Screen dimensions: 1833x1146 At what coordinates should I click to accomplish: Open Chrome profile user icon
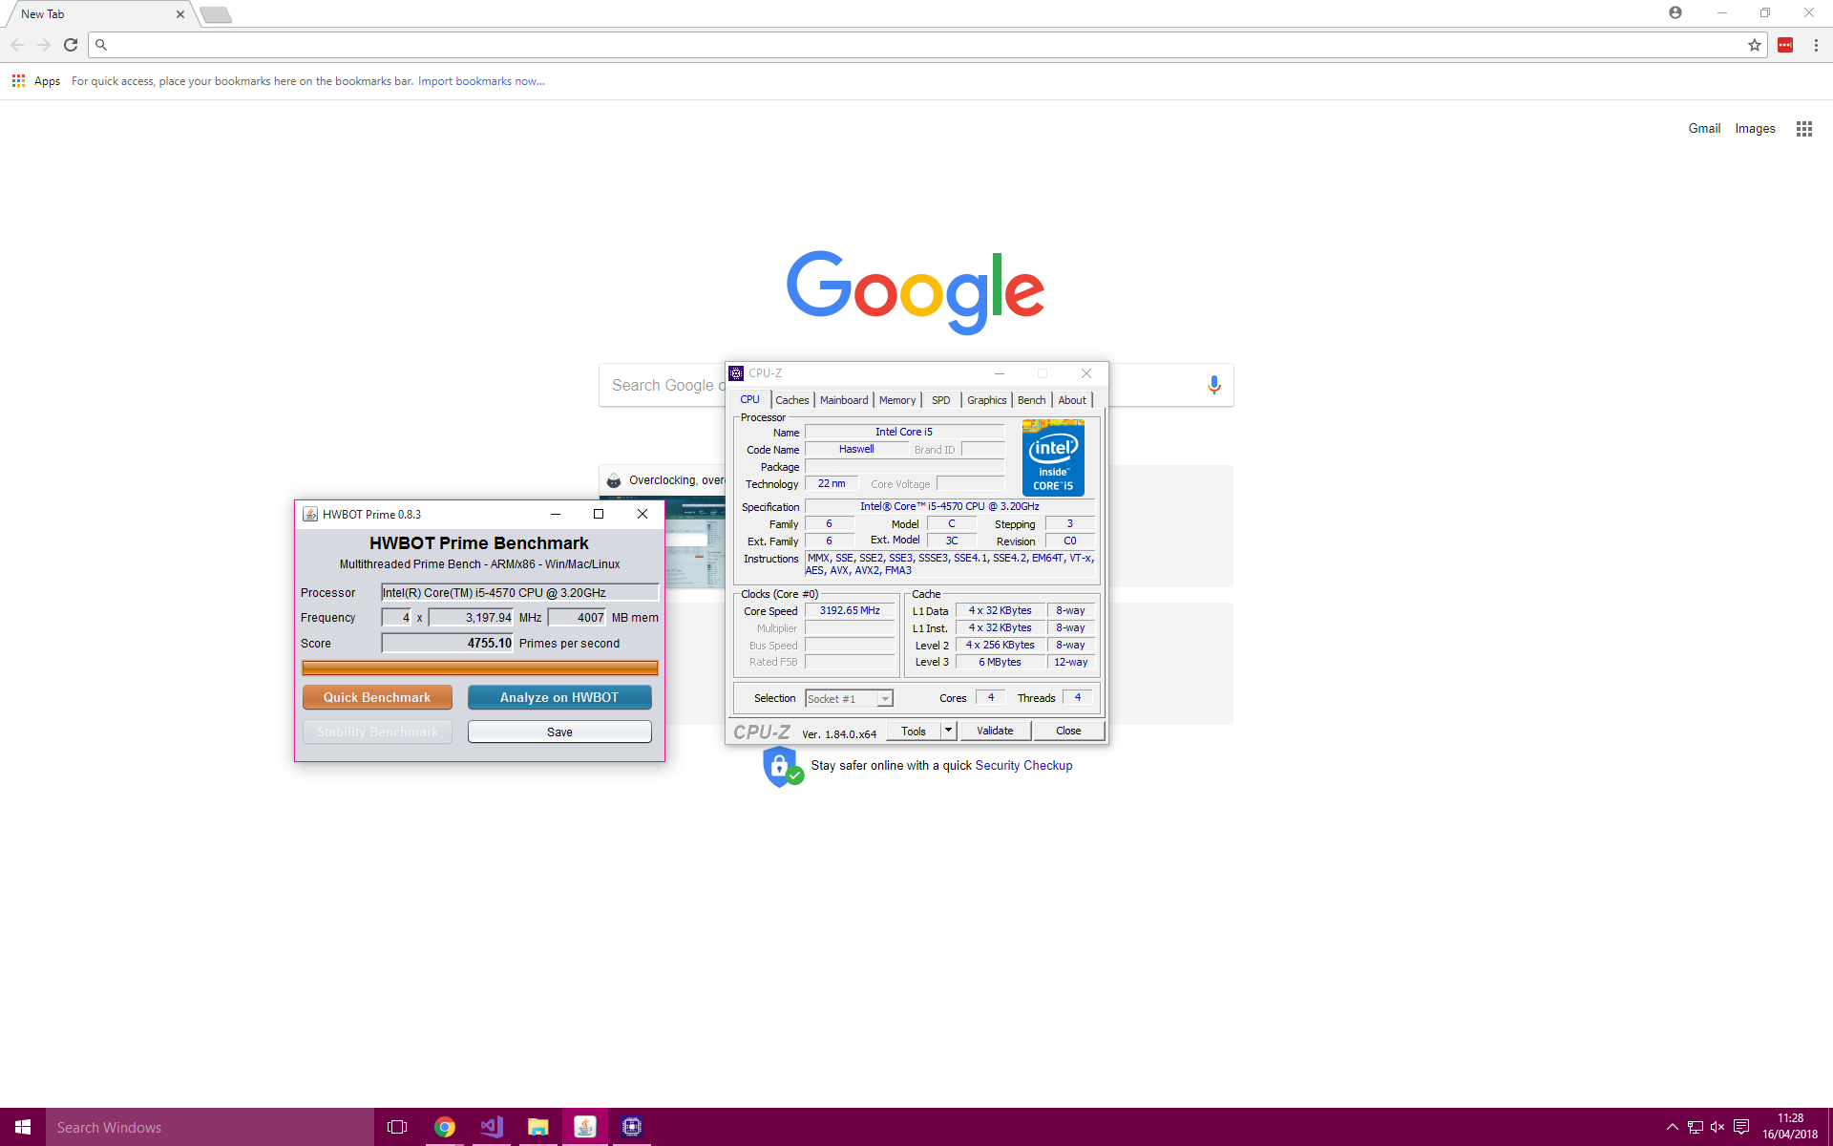(1675, 12)
